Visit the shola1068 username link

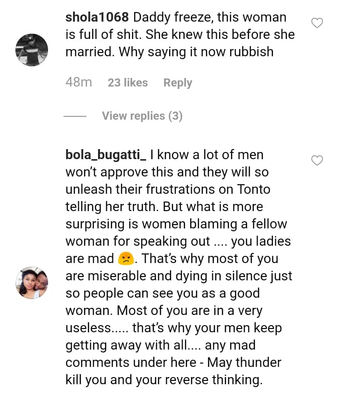(97, 18)
